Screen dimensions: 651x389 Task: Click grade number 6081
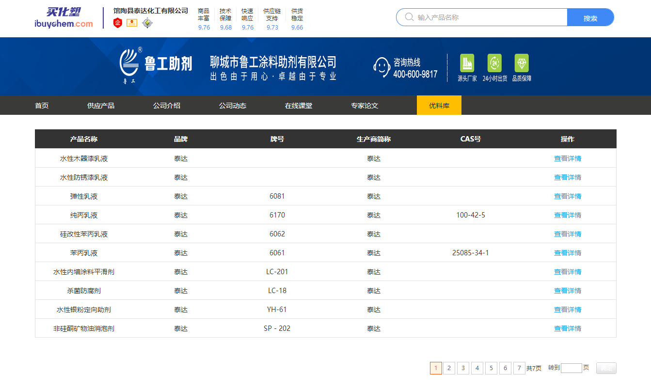277,196
